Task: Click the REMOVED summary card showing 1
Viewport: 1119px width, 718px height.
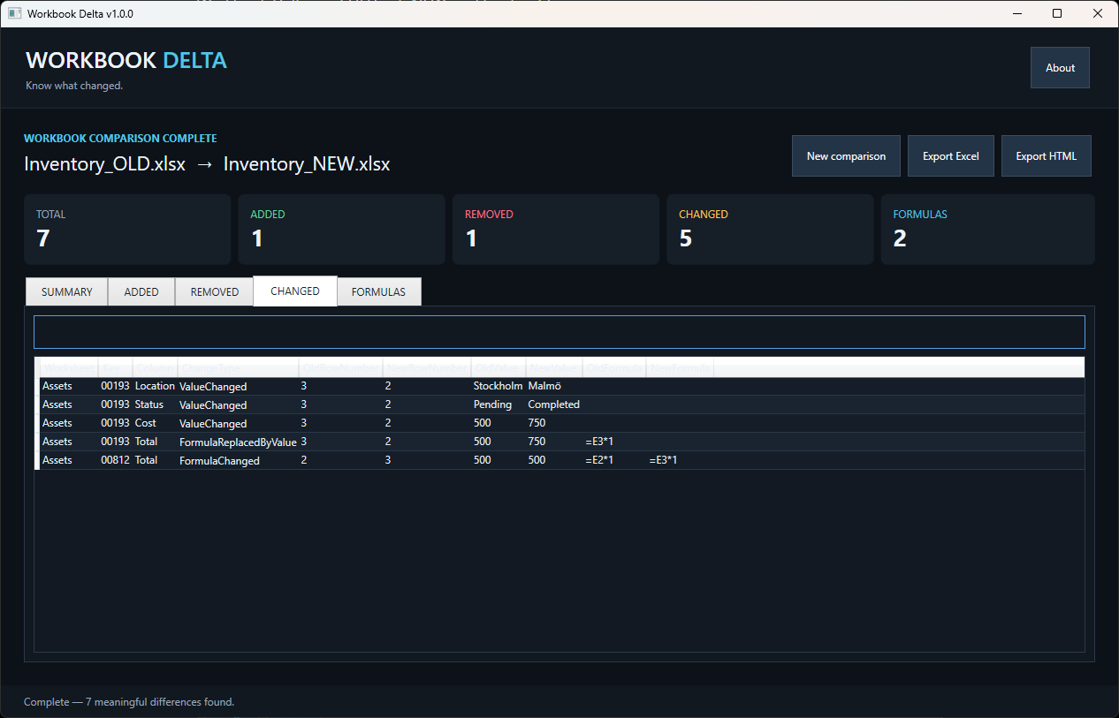Action: [x=556, y=230]
